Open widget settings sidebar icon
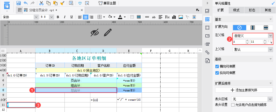Image resolution: width=276 pixels, height=112 pixels. point(207,36)
